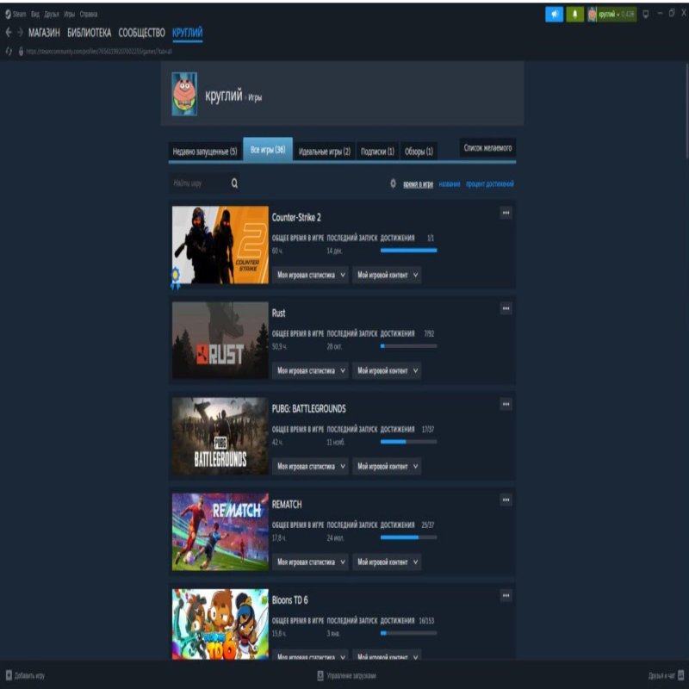Open the three-dot menu for Rust
The height and width of the screenshot is (689, 689).
[506, 309]
